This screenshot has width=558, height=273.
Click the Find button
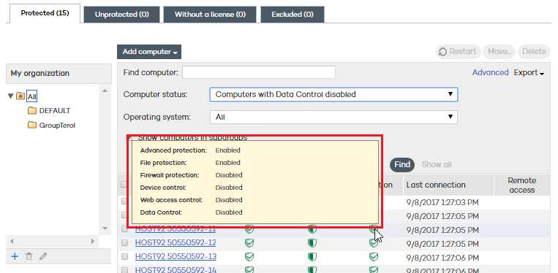(402, 165)
